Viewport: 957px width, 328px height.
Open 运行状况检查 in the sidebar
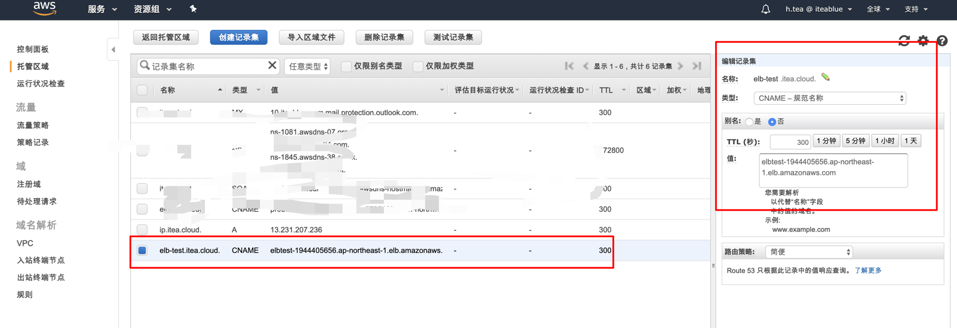(41, 83)
